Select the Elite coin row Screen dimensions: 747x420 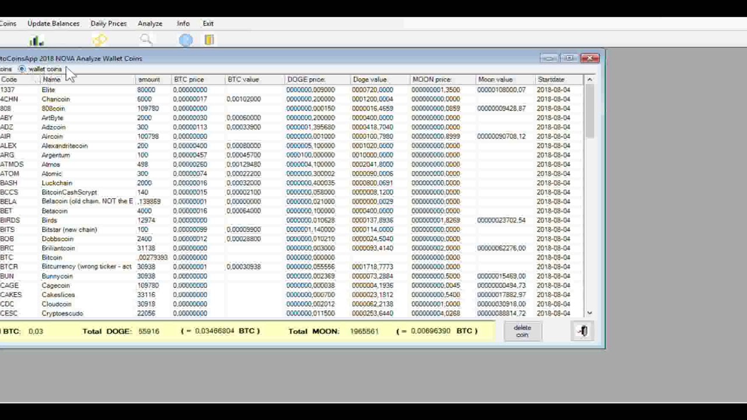[x=292, y=90]
